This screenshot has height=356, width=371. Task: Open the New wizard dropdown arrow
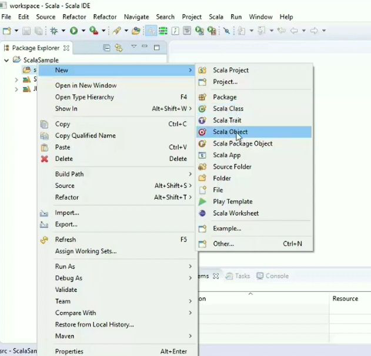[16, 31]
